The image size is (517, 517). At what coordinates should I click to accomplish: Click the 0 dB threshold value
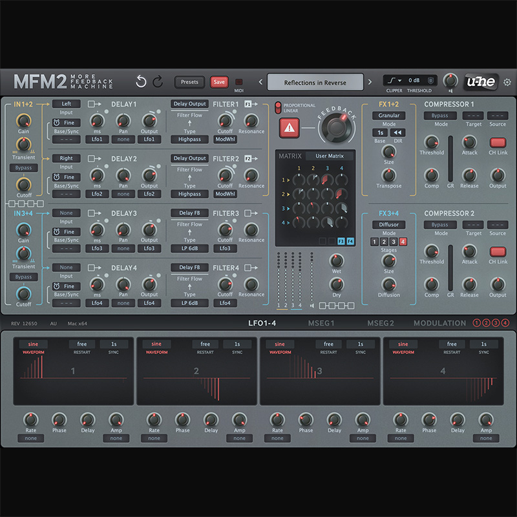414,80
